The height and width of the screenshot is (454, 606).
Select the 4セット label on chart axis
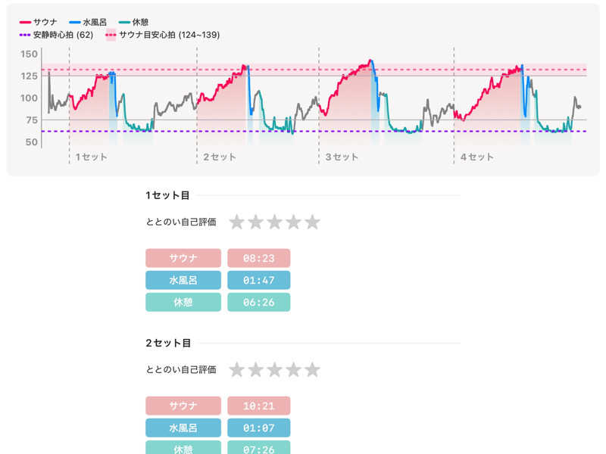tap(477, 157)
